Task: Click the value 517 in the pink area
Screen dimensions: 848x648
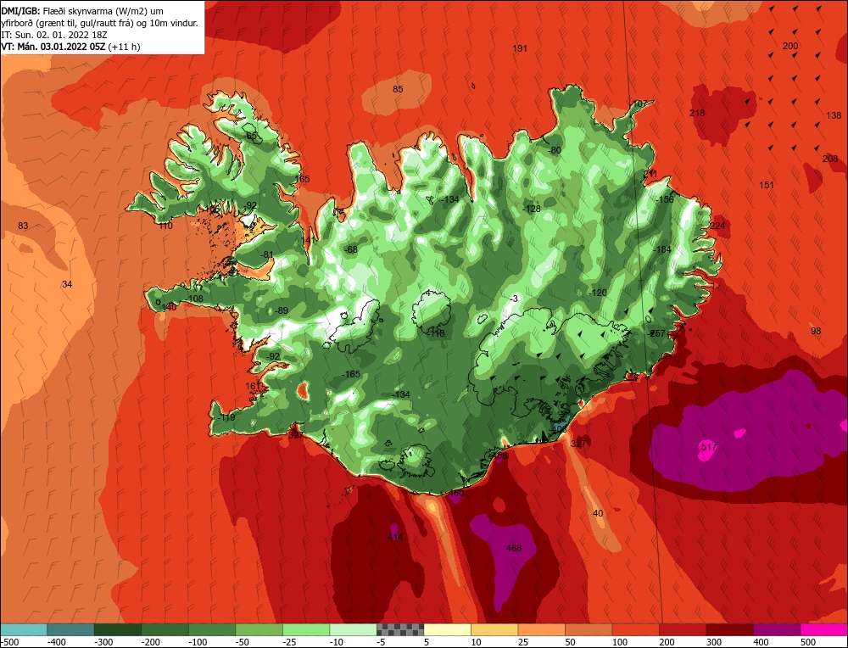Action: pyautogui.click(x=708, y=447)
